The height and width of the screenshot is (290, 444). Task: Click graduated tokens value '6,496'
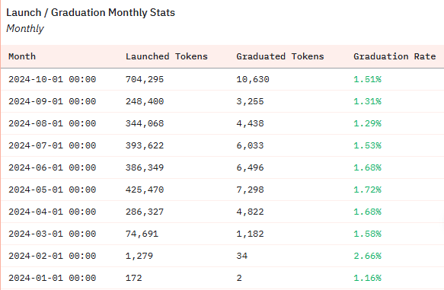[250, 167]
